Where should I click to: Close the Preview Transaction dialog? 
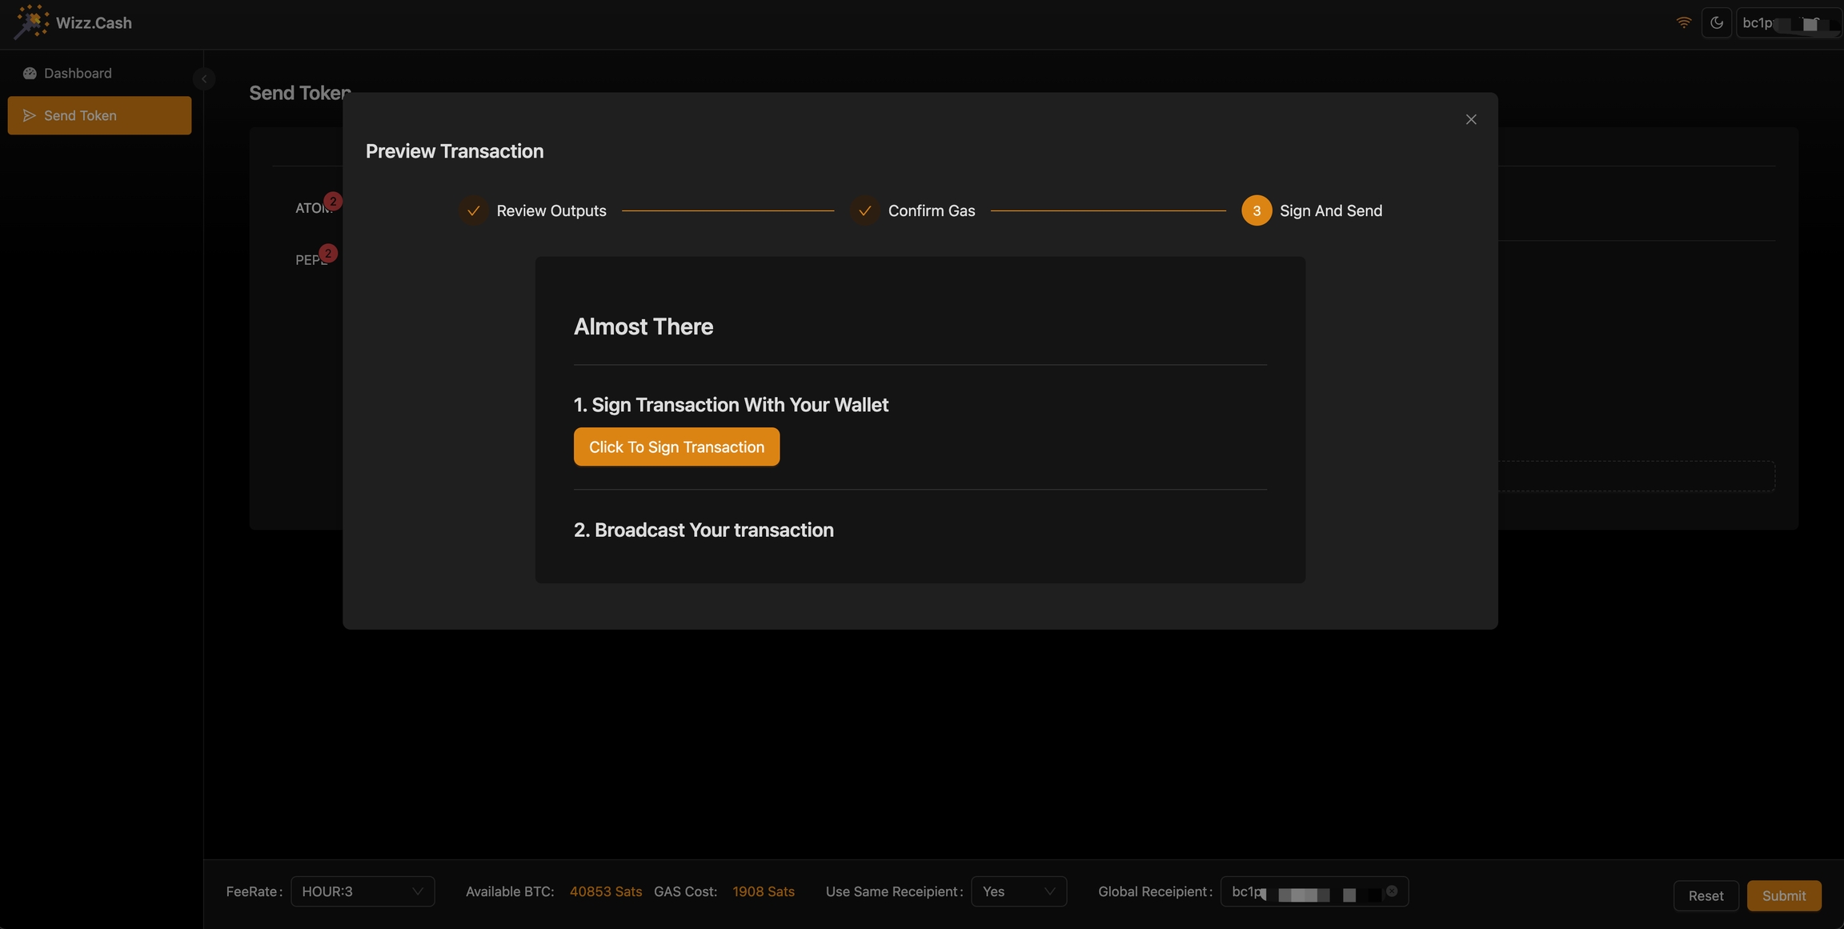tap(1470, 119)
